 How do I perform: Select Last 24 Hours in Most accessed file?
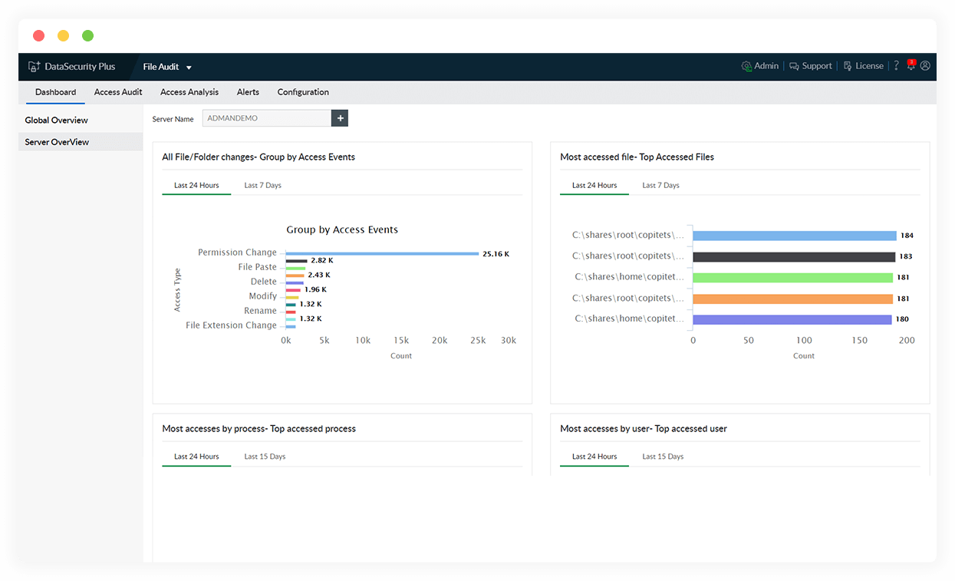(594, 185)
